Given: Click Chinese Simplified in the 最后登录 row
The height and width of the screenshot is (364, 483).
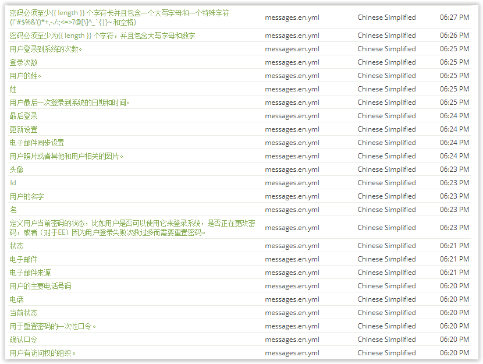Looking at the screenshot, I should click(x=386, y=116).
